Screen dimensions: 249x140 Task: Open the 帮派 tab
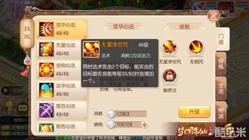tap(221, 113)
